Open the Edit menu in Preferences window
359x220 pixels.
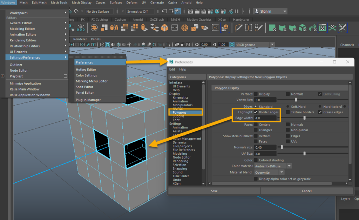(172, 69)
